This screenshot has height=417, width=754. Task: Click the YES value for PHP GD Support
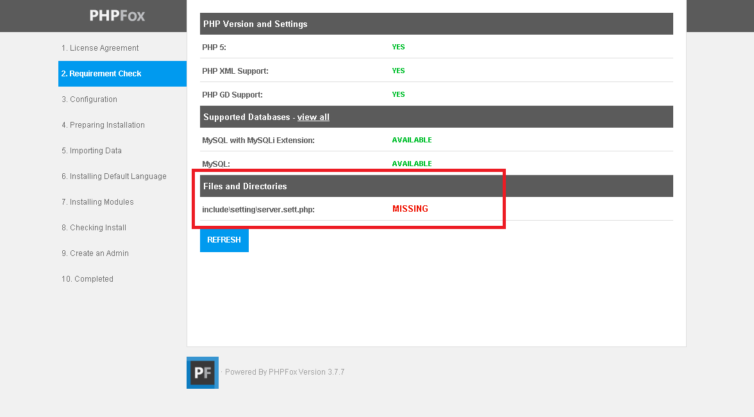click(x=398, y=94)
